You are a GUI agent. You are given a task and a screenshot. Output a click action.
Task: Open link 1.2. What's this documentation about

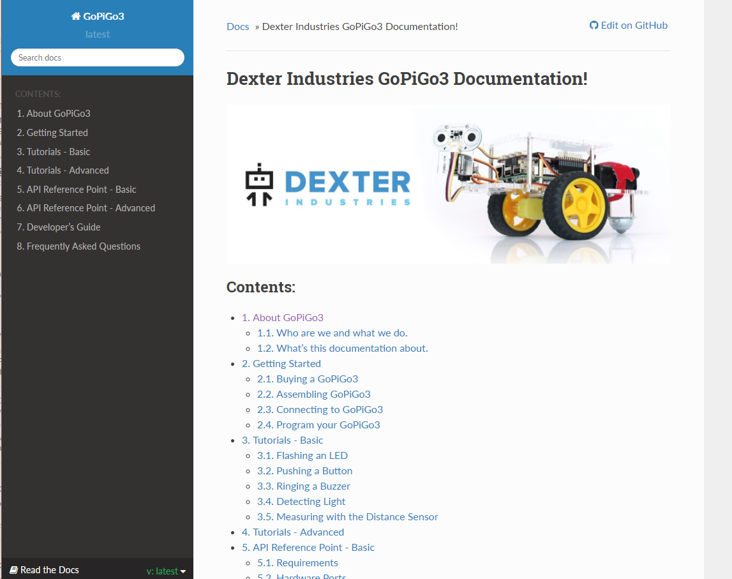coord(342,349)
